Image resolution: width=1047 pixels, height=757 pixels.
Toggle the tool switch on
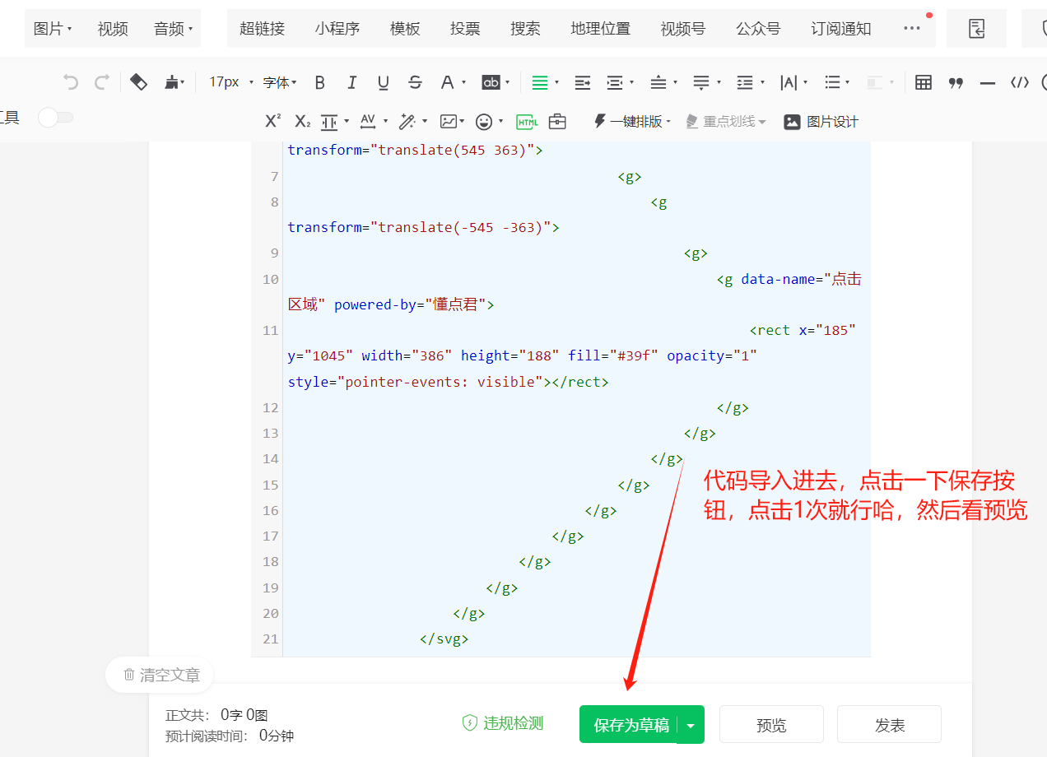55,118
